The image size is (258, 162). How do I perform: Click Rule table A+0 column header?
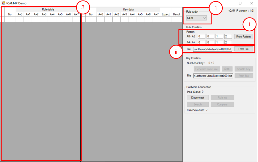[x=20, y=14]
